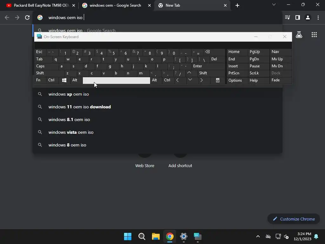Open On-Screen Keyboard taskbar icon
The height and width of the screenshot is (244, 325).
click(198, 236)
